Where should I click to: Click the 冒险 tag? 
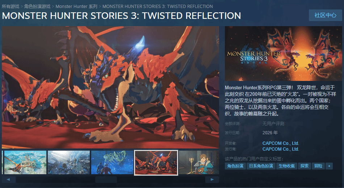(318, 166)
